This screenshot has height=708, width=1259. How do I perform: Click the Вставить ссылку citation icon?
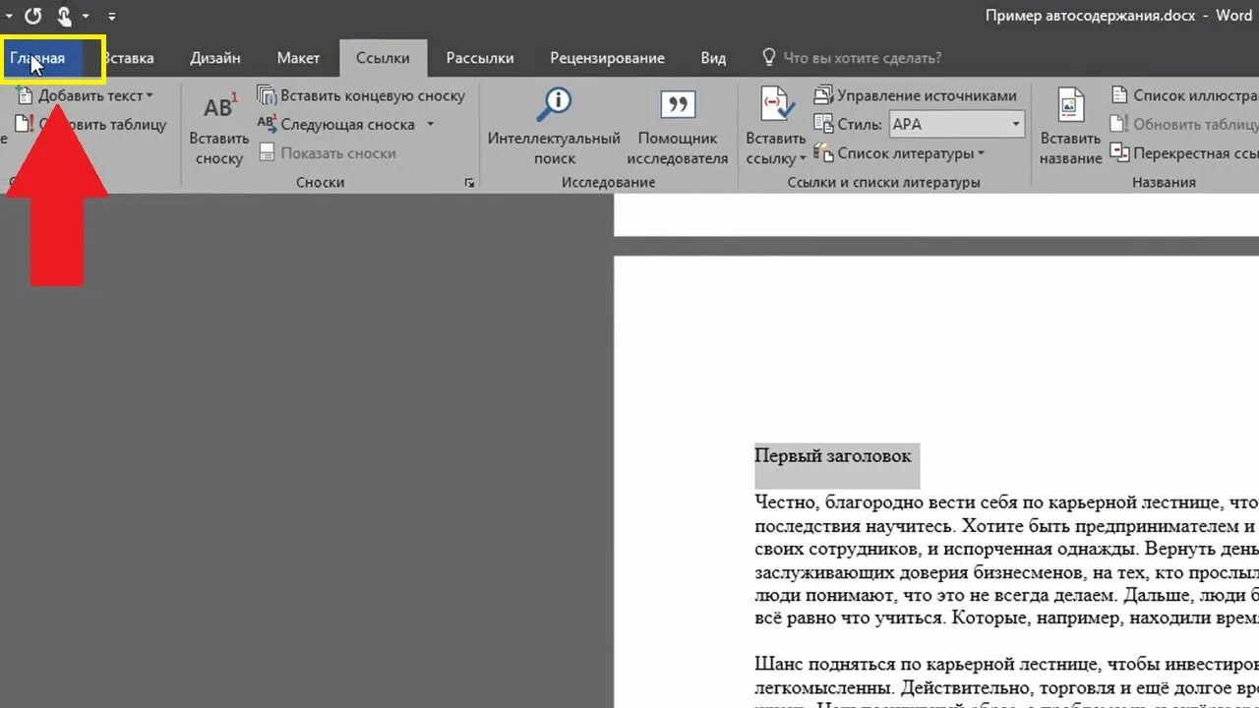pyautogui.click(x=776, y=104)
